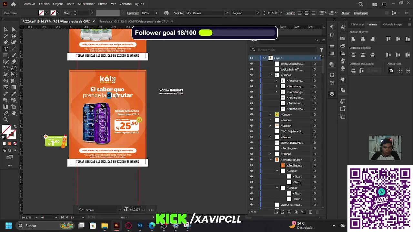Enable Align to Artboard option
The height and width of the screenshot is (232, 413).
coord(391,71)
